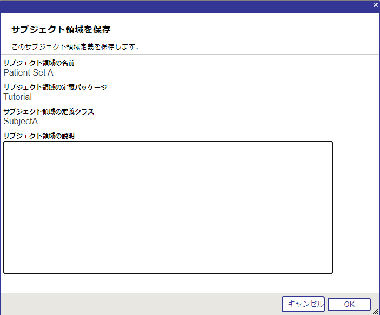Viewport: 380px width, 315px height.
Task: Click the separator line below the header text
Action: [189, 55]
